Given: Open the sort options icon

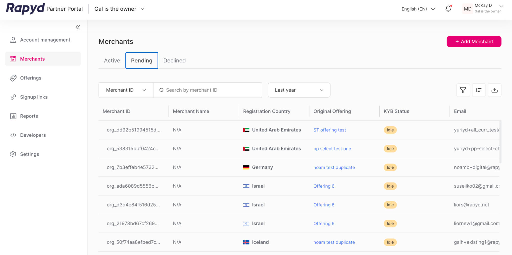Looking at the screenshot, I should click(479, 90).
